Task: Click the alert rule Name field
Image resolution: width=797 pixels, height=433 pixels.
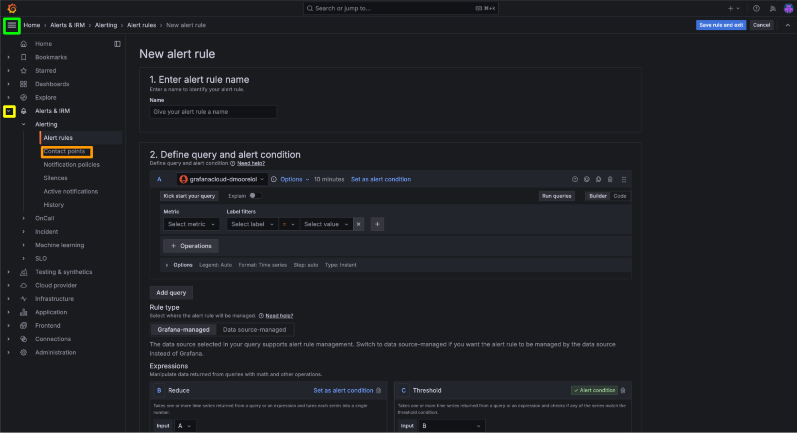Action: coord(213,112)
